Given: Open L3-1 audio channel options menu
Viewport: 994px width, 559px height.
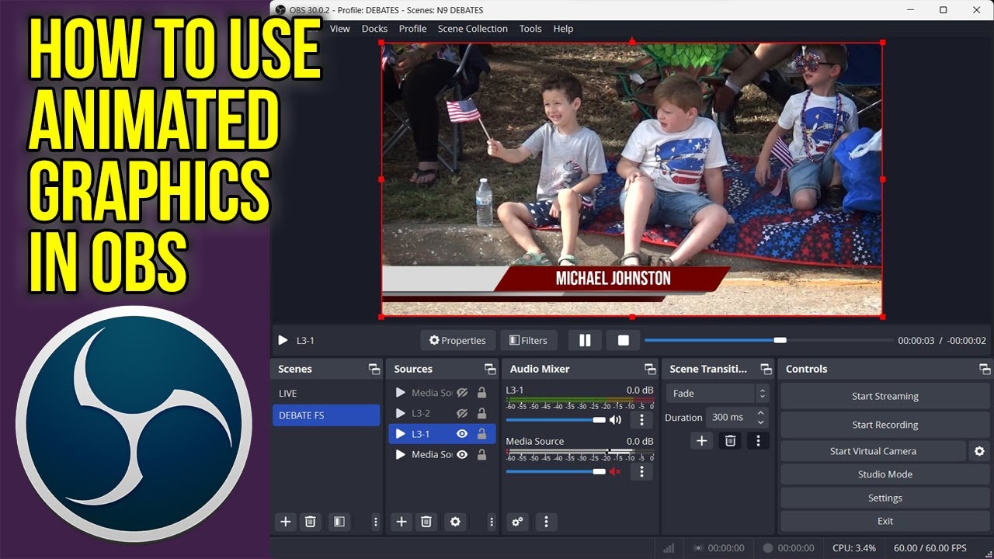Looking at the screenshot, I should (x=641, y=420).
